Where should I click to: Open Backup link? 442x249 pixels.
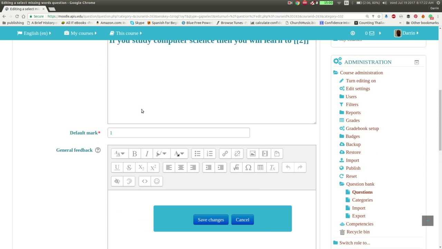[x=353, y=144]
